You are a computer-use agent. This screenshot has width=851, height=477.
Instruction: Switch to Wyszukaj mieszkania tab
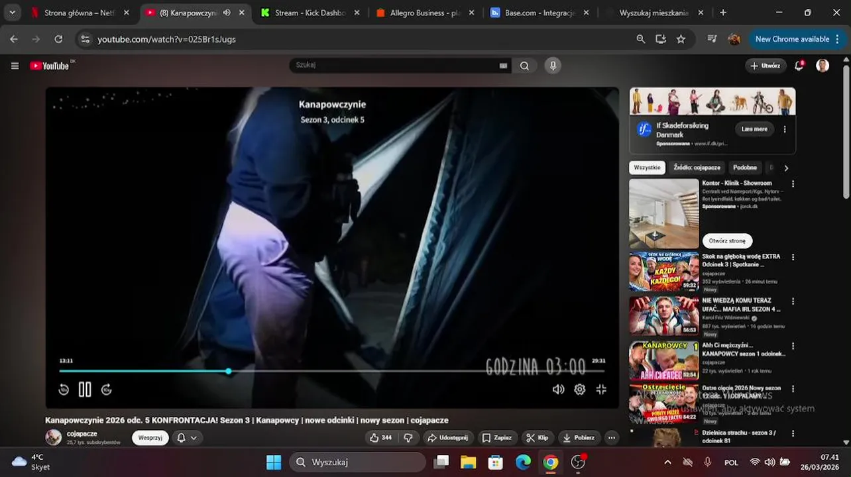click(x=653, y=13)
